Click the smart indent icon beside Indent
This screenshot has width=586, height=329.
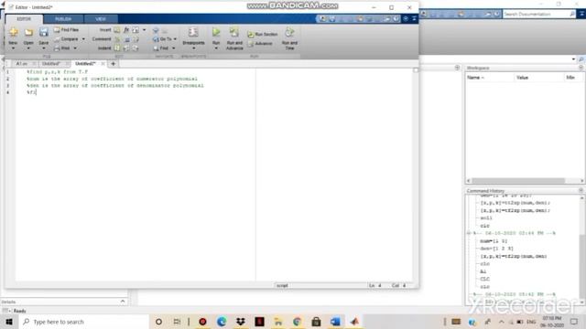[x=117, y=48]
